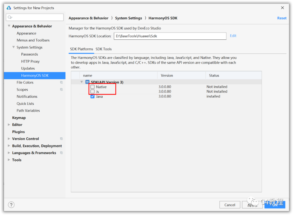The image size is (293, 215).
Task: Click the Java row's installed status
Action: (213, 96)
